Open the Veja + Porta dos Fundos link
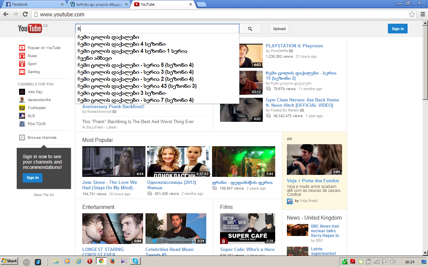428x267 pixels. point(313,181)
